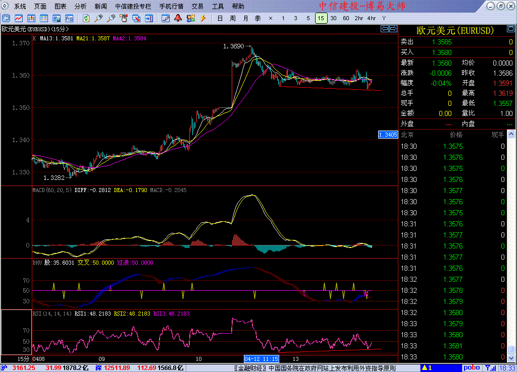517x372 pixels.
Task: Go to next symbol with right arrow
Action: pyautogui.click(x=392, y=29)
